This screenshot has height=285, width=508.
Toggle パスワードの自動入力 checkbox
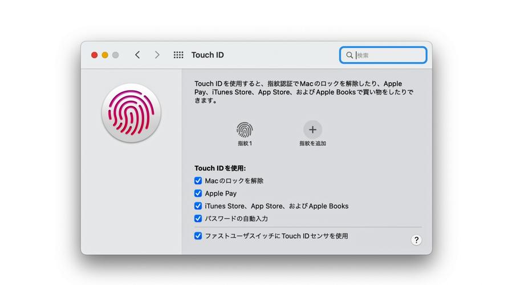(198, 219)
